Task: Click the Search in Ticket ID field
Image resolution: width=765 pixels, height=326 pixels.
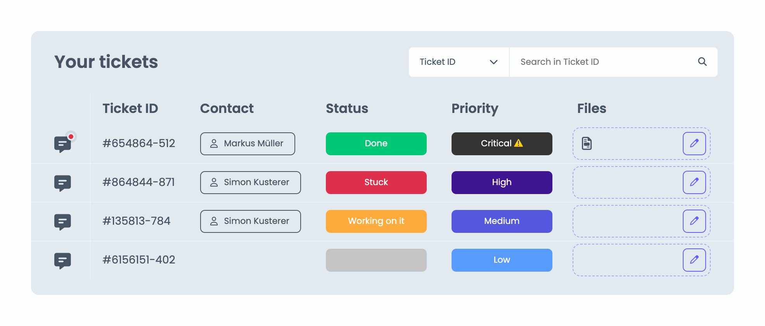Action: (605, 62)
